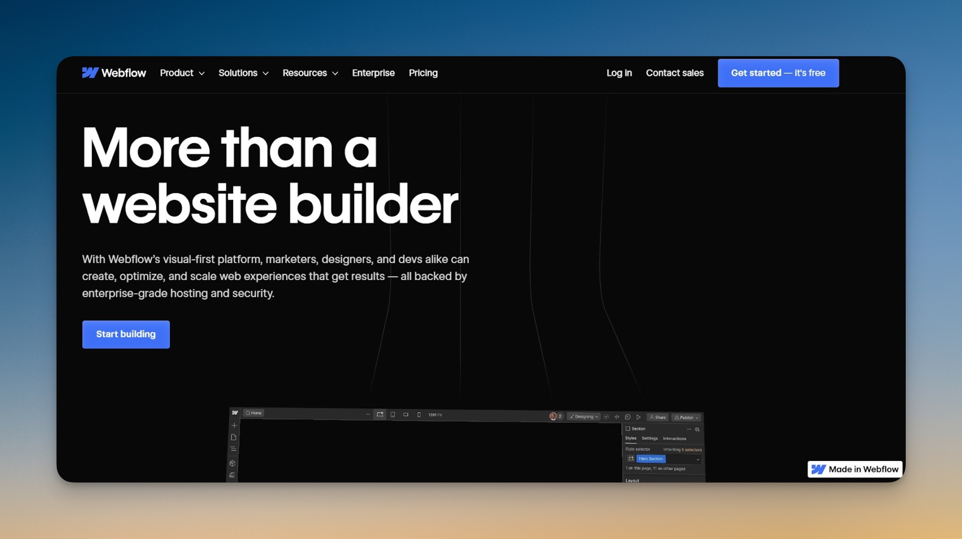Click the Made in Webflow badge

[x=855, y=469]
